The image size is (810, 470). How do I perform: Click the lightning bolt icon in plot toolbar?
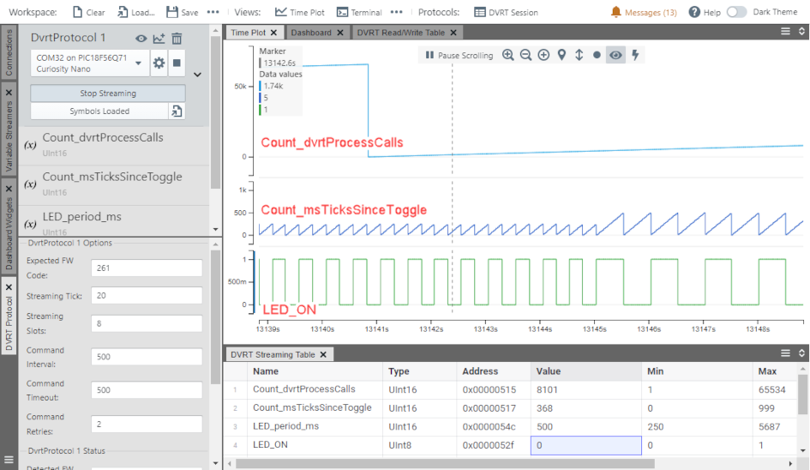coord(635,55)
